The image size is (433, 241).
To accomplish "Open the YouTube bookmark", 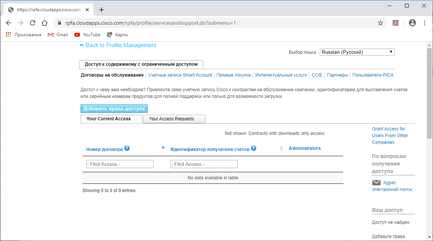I will [x=87, y=35].
